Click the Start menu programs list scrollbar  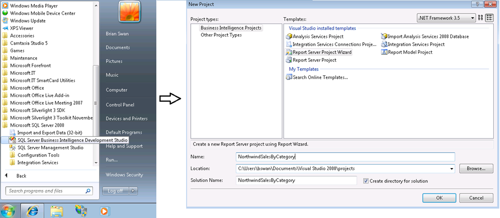tap(96, 103)
